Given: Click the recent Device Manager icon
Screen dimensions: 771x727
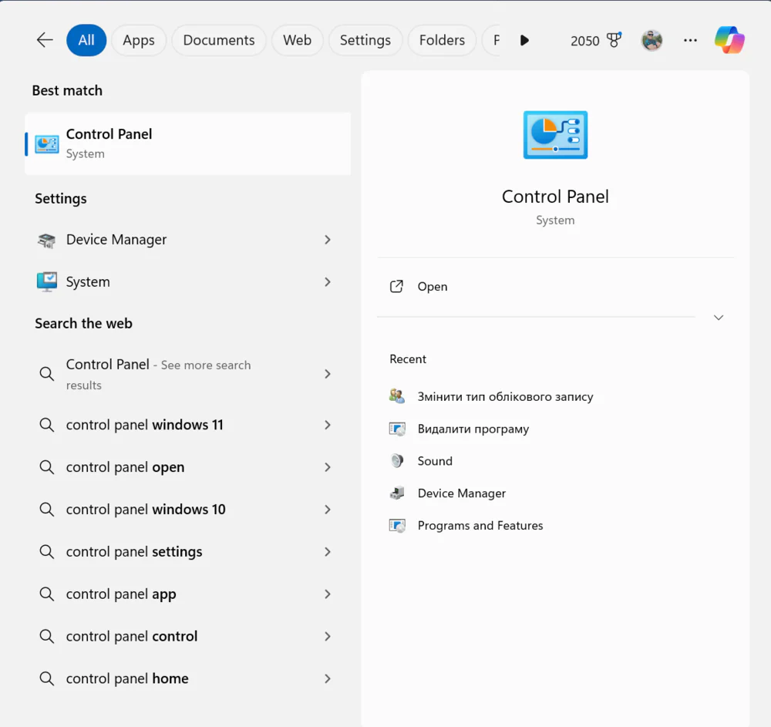Looking at the screenshot, I should tap(397, 493).
